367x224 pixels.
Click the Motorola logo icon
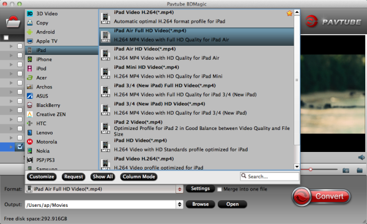point(30,142)
